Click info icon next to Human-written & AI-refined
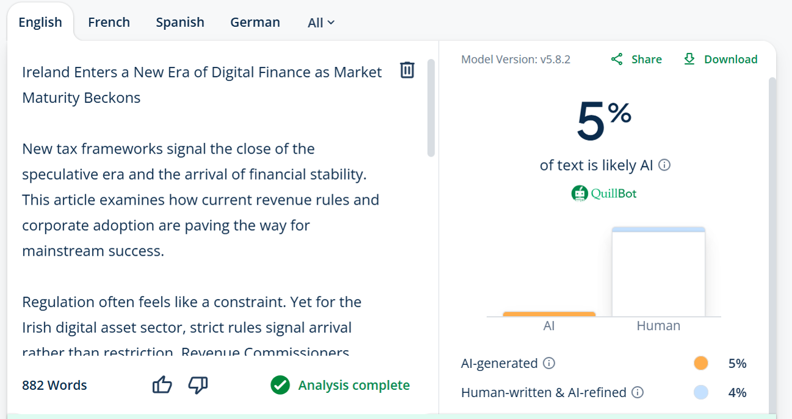Image resolution: width=792 pixels, height=419 pixels. [x=638, y=393]
